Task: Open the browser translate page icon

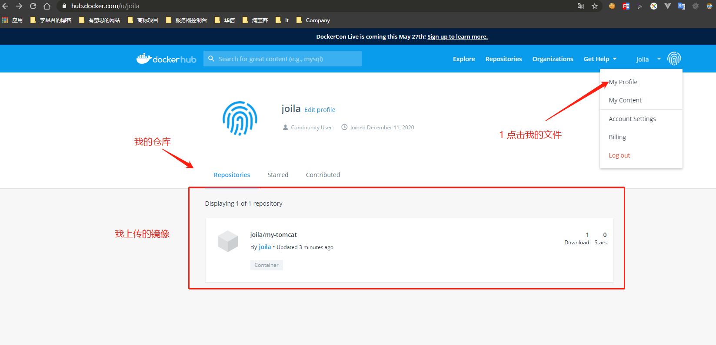Action: (x=580, y=6)
